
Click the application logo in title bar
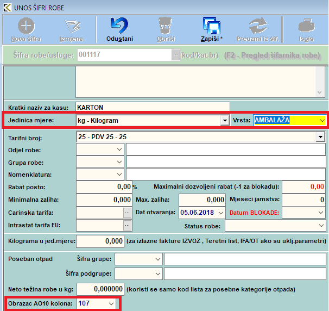8,8
